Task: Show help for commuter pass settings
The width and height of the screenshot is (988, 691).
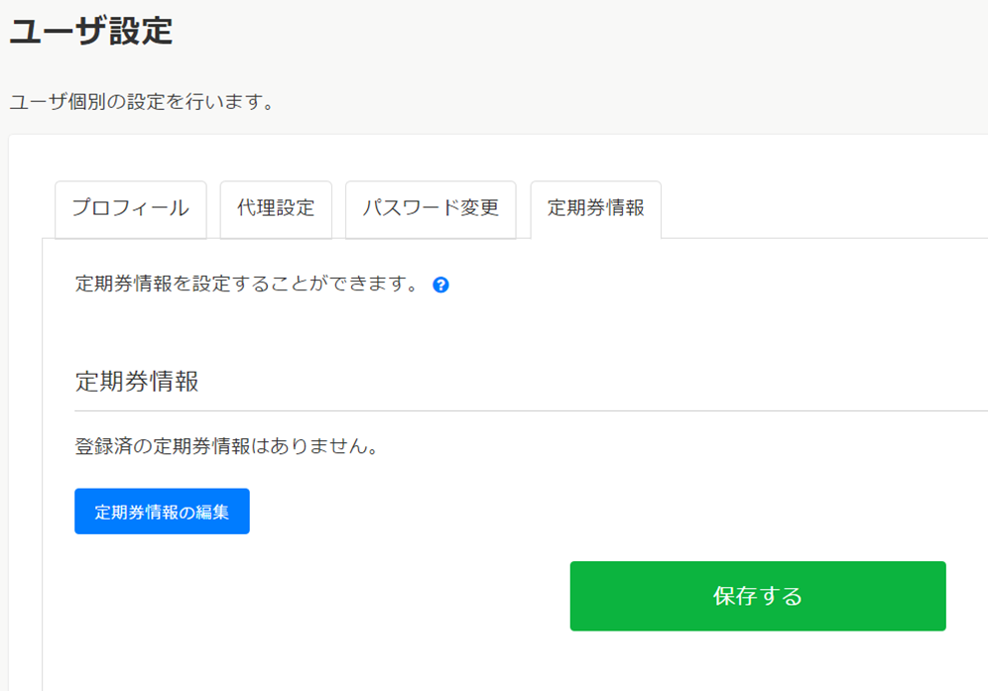Action: coord(441,285)
